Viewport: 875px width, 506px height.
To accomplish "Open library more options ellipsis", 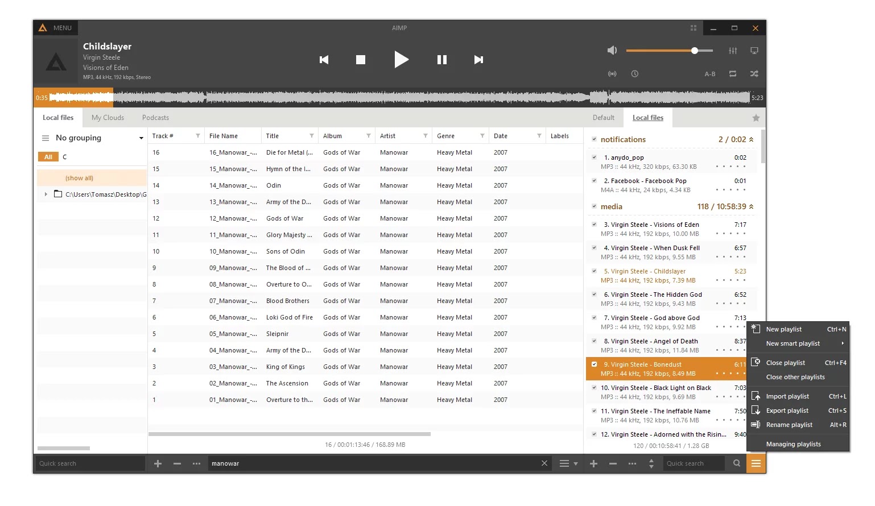I will [x=197, y=464].
